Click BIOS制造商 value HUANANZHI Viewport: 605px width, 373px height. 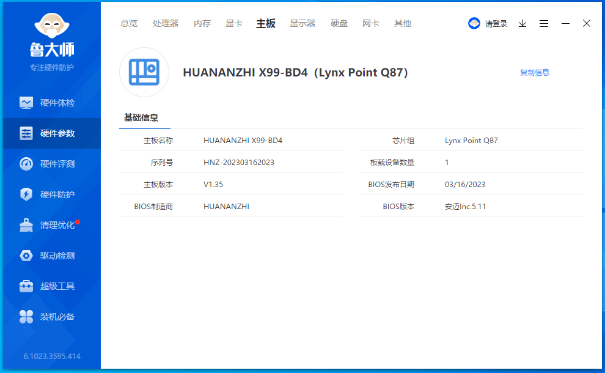pos(226,207)
